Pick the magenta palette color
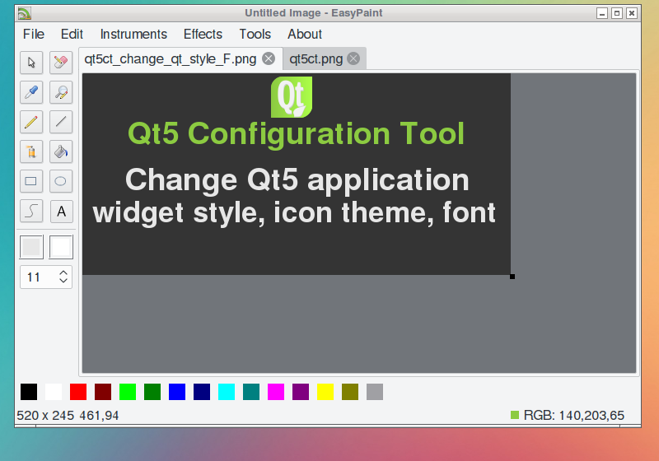Image resolution: width=659 pixels, height=461 pixels. click(x=276, y=392)
